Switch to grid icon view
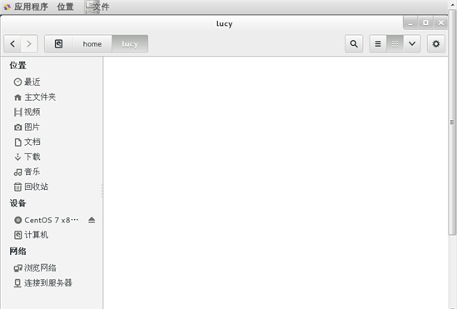This screenshot has width=457, height=309. point(395,43)
